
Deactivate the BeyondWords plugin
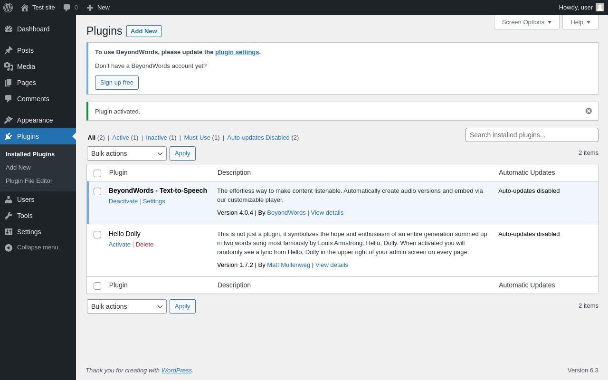(123, 201)
